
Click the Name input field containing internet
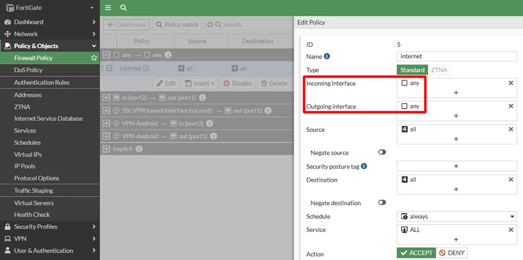pos(457,57)
